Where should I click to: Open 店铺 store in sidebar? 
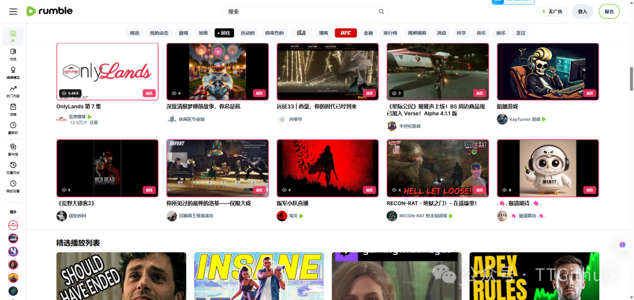[13, 110]
